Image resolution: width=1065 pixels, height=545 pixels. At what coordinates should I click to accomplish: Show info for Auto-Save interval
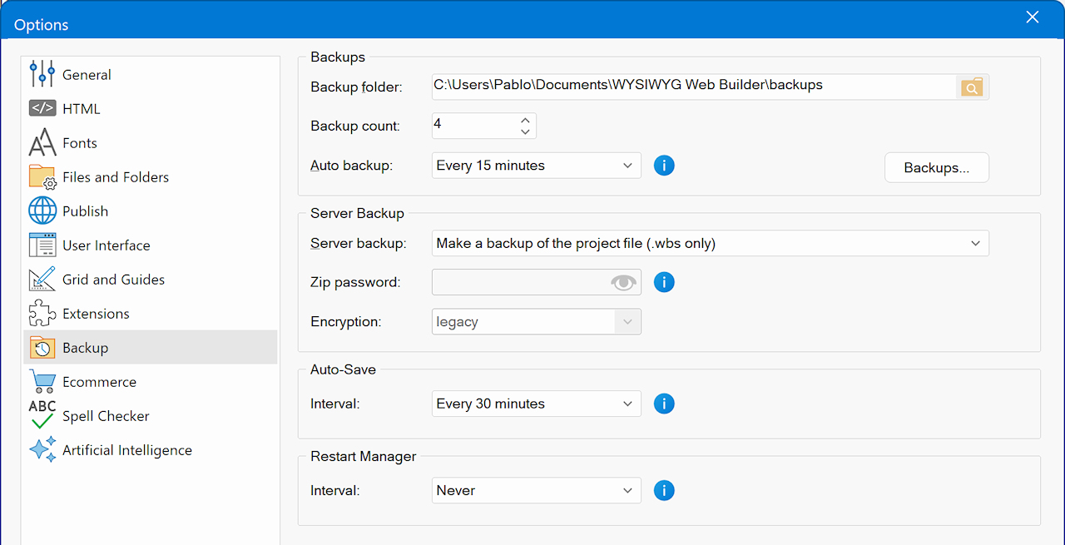click(x=663, y=404)
